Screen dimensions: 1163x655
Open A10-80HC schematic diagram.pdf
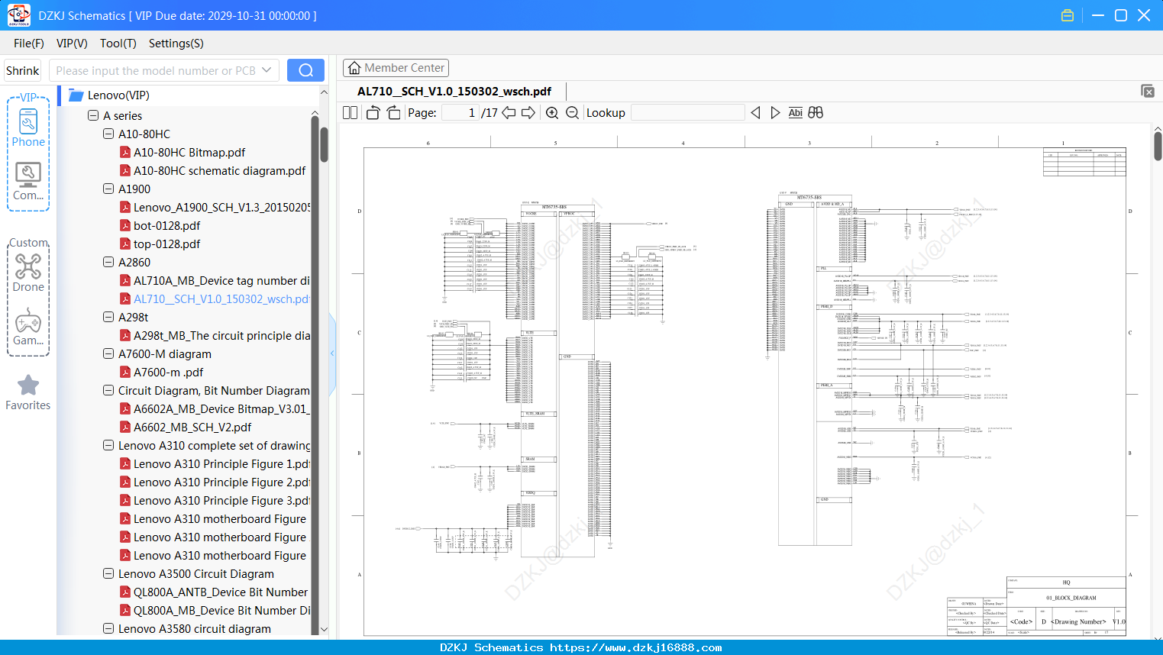pos(219,170)
